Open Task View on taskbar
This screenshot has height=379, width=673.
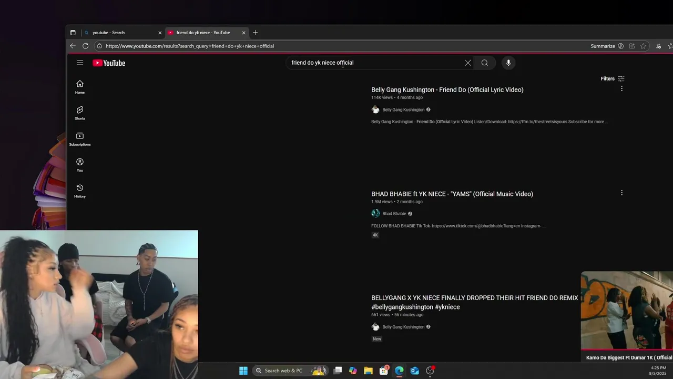(338, 371)
